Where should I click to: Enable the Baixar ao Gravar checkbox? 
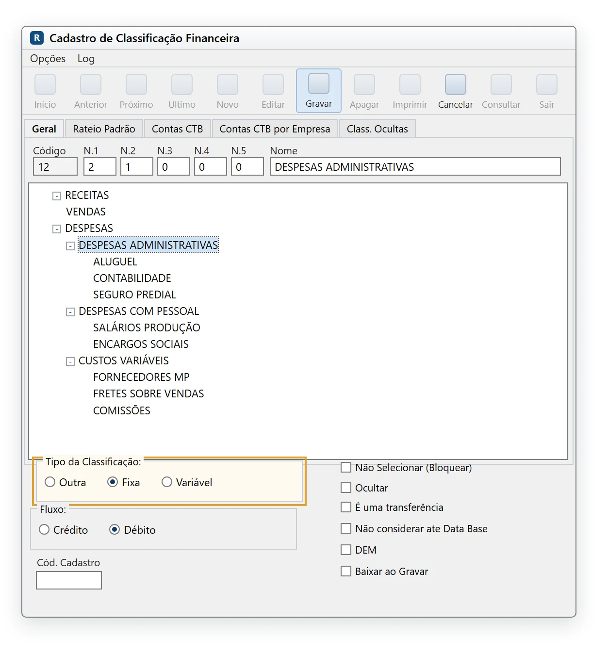pos(346,571)
